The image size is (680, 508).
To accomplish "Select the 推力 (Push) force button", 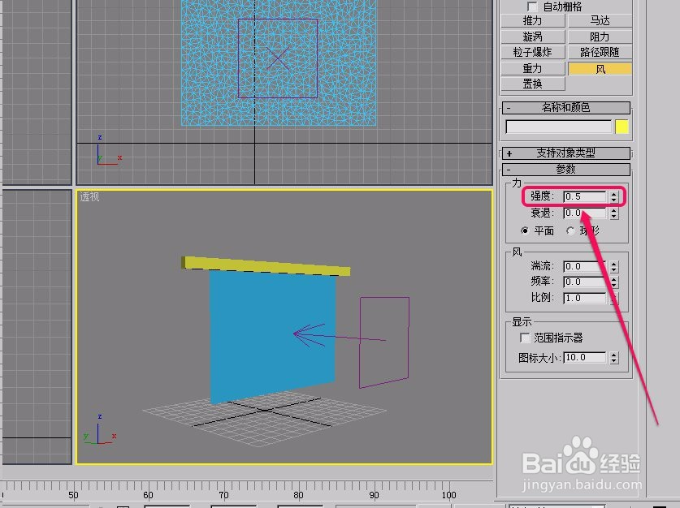I will 533,20.
